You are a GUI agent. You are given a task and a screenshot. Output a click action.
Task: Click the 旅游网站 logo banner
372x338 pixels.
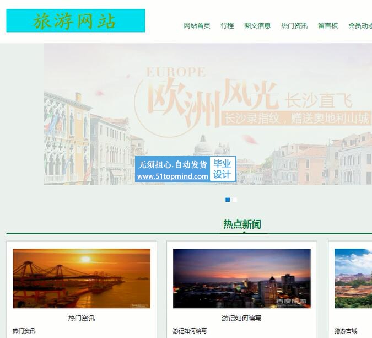point(76,21)
